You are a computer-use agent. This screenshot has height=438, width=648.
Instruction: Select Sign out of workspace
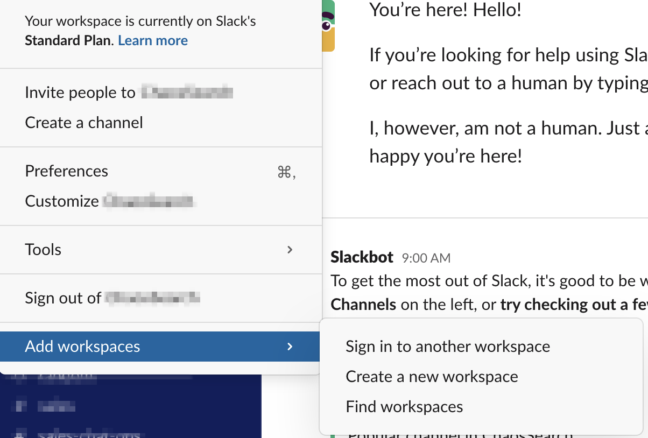pyautogui.click(x=161, y=298)
